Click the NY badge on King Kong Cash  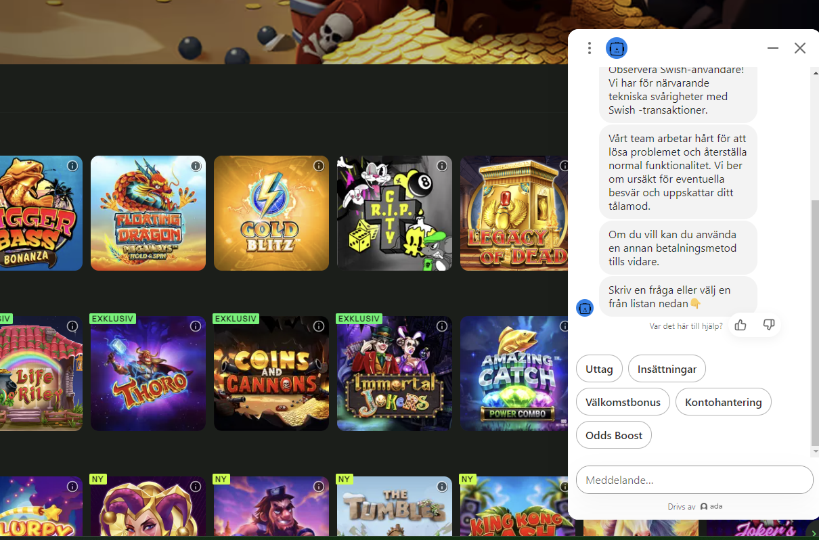click(468, 479)
